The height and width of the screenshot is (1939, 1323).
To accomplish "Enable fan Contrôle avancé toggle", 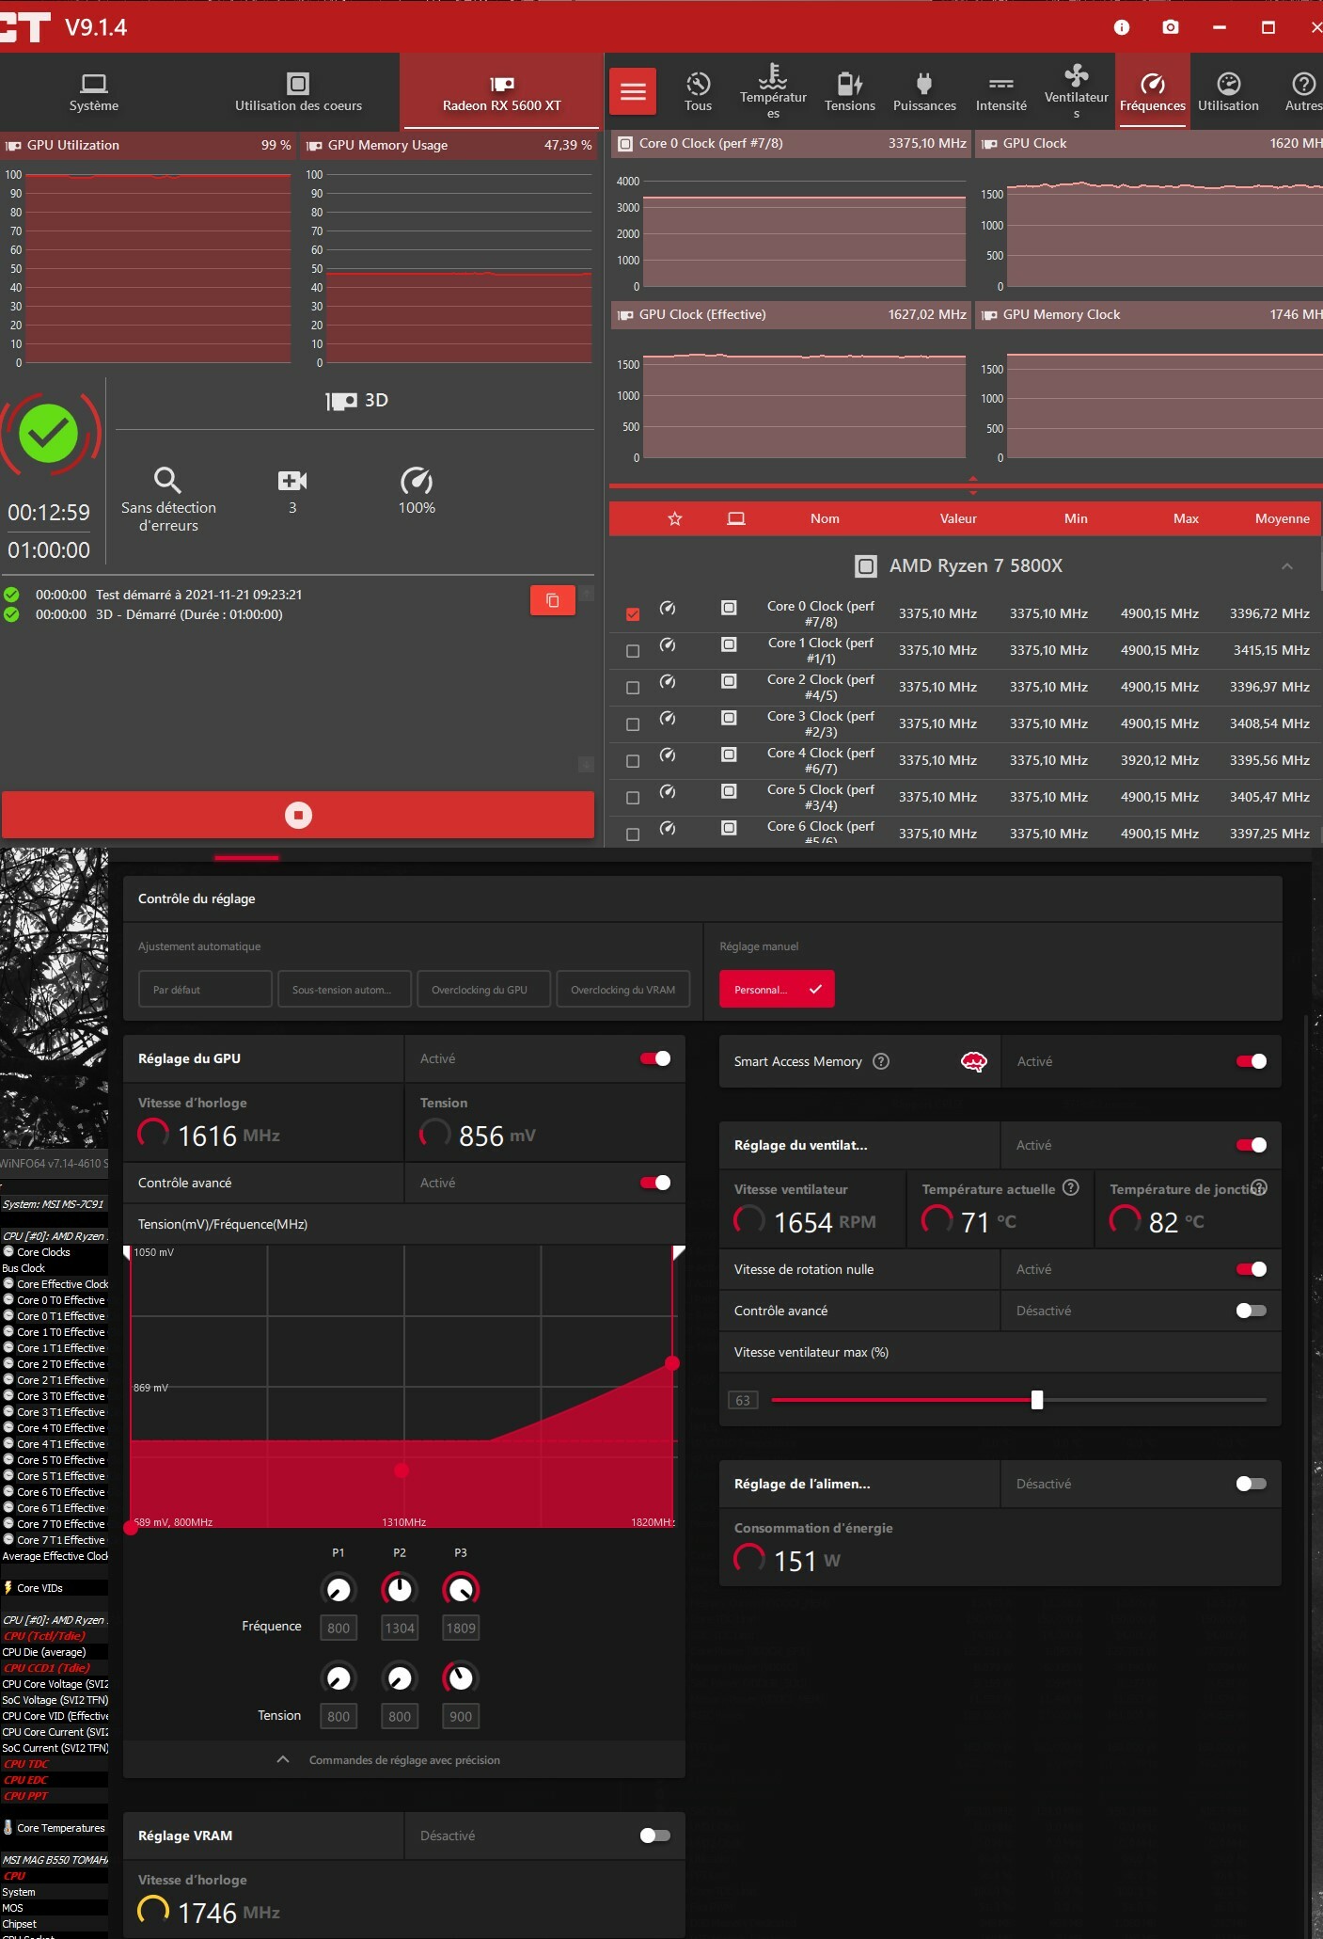I will [1252, 1311].
